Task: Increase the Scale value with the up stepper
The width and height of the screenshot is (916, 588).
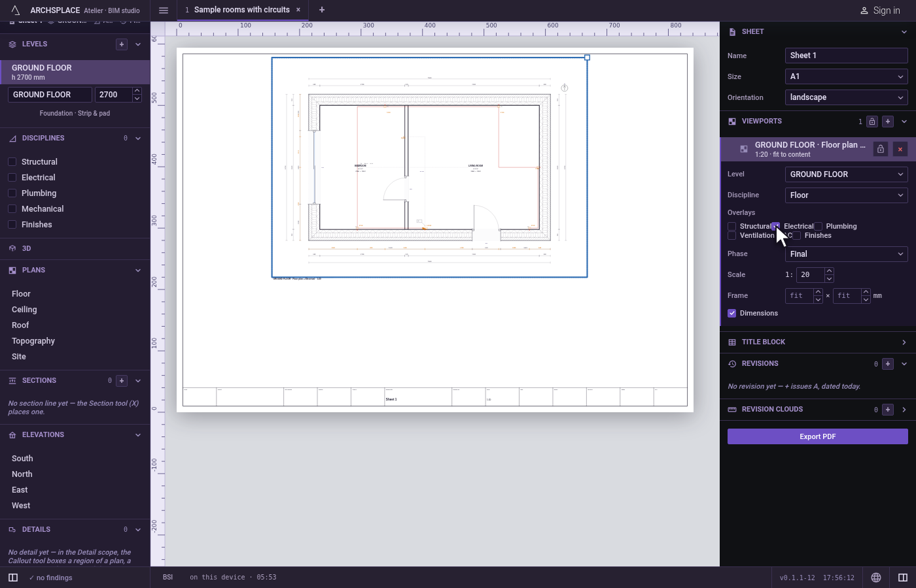Action: coord(829,271)
